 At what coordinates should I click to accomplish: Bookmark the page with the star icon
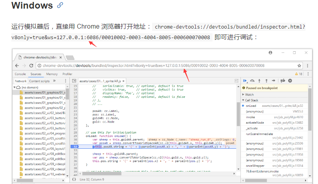[x=299, y=66]
